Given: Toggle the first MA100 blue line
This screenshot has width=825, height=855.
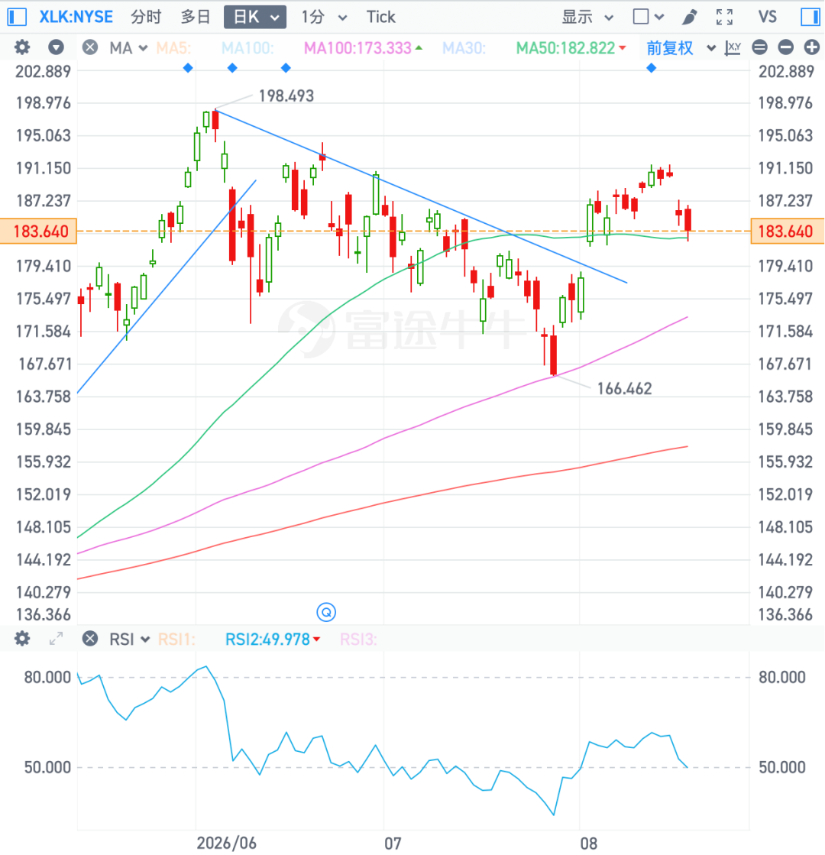Looking at the screenshot, I should (x=247, y=48).
